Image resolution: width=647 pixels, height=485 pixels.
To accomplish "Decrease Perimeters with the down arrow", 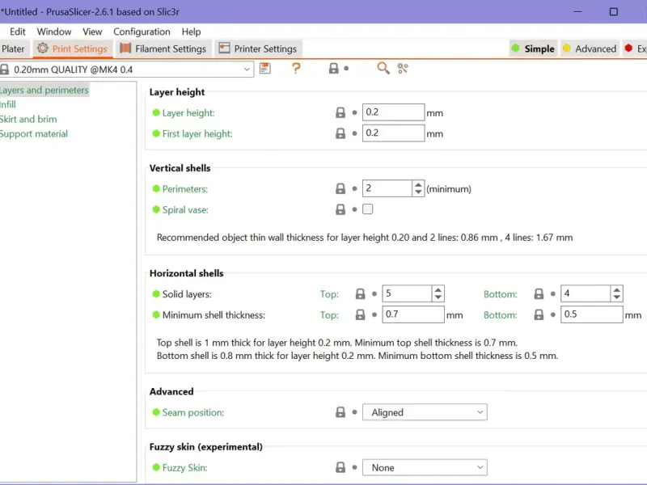I will tap(418, 192).
